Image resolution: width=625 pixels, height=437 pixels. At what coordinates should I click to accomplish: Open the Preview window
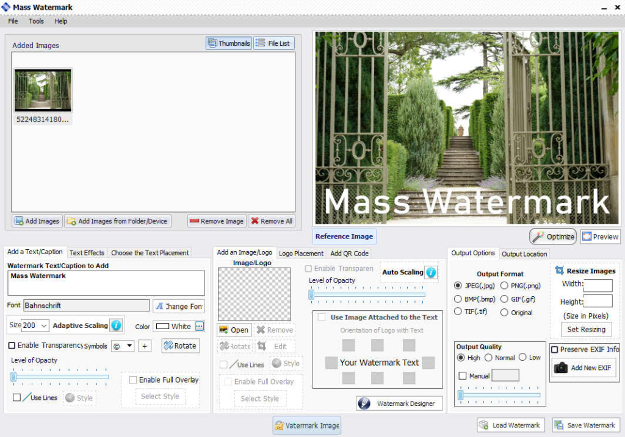(x=601, y=236)
